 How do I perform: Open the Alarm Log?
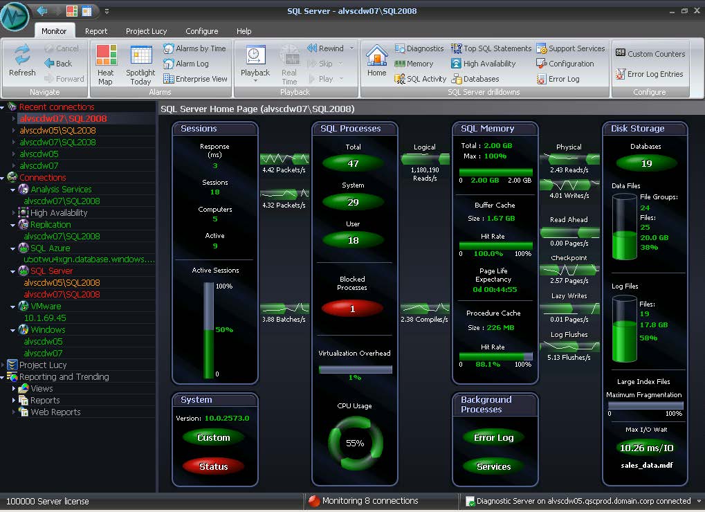pos(186,64)
